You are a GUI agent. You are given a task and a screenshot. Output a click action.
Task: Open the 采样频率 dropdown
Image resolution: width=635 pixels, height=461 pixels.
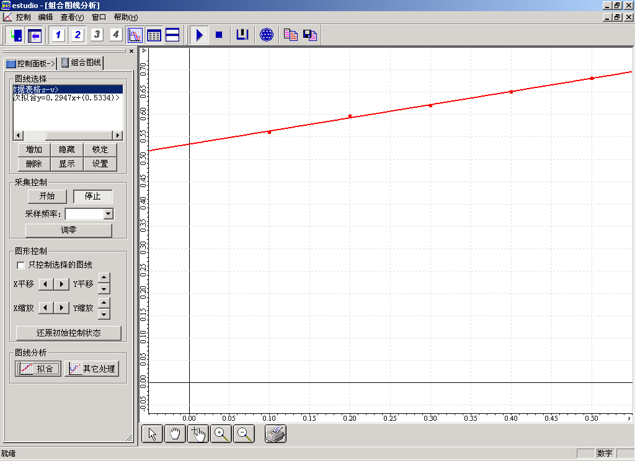click(x=109, y=214)
